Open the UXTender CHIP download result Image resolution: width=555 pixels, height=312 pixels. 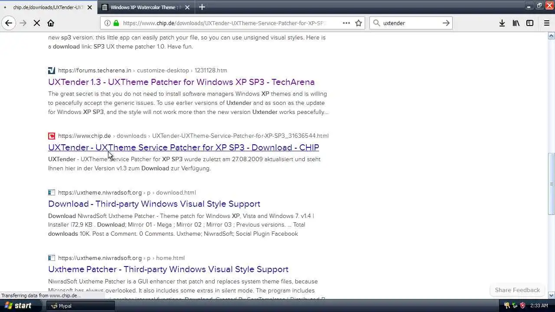(x=183, y=147)
